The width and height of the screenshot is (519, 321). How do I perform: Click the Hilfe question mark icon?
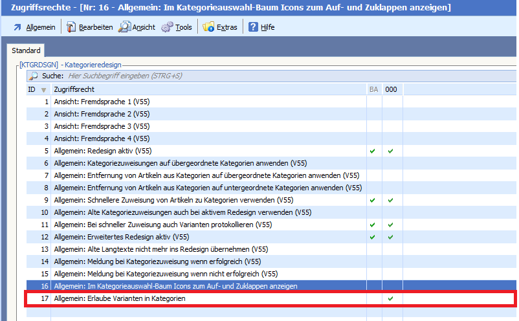coord(253,27)
